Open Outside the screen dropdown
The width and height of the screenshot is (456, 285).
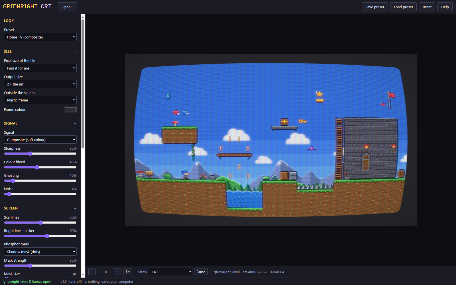pos(40,100)
